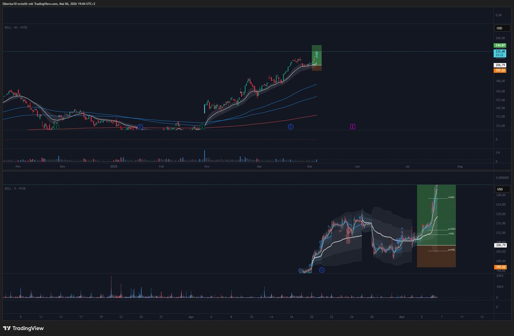Image resolution: width=514 pixels, height=336 pixels.
Task: Click the 165,00 price axis value
Action: pos(500,91)
